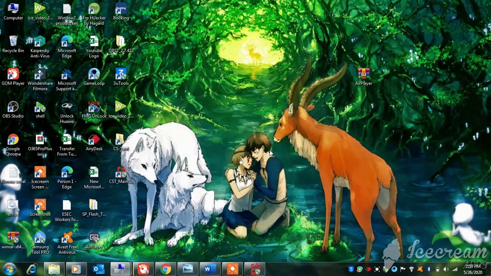Click Safely Remove Hardware tray icon
The width and height of the screenshot is (491, 276).
point(386,269)
